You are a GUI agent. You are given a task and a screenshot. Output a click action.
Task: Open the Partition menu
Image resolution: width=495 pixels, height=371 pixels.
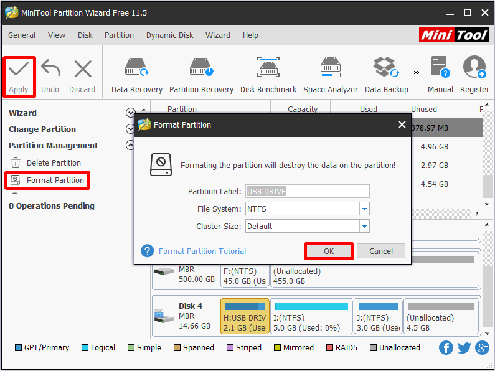[119, 35]
